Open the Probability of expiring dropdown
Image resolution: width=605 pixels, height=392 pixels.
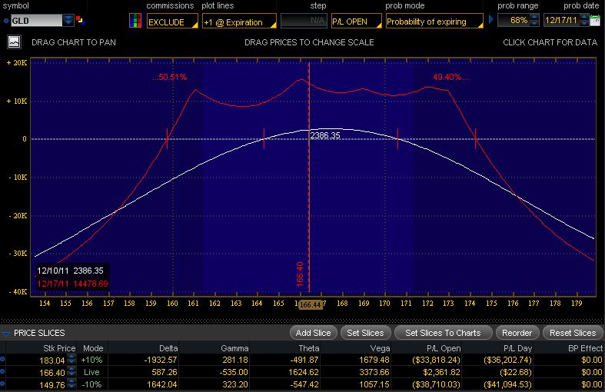tap(434, 22)
